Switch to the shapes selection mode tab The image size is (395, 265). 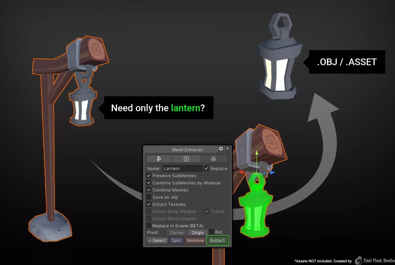[x=159, y=159]
